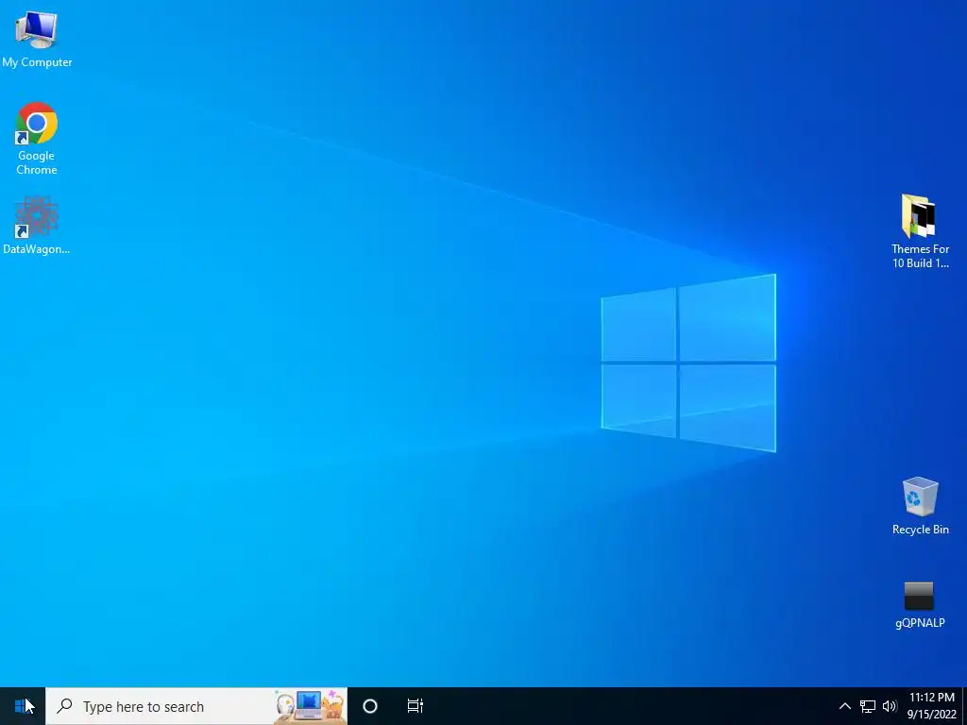Select the Themes For 10 Build folder

click(x=920, y=231)
